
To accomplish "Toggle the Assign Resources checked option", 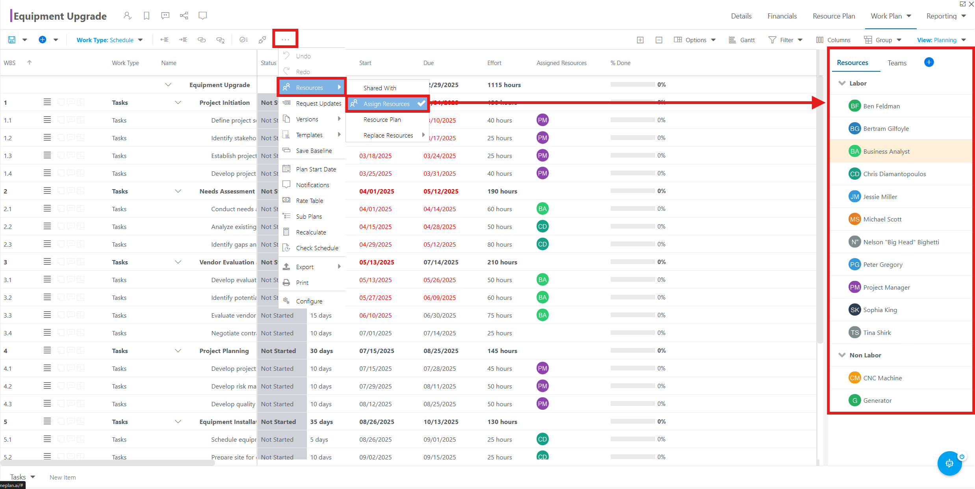I will [388, 104].
